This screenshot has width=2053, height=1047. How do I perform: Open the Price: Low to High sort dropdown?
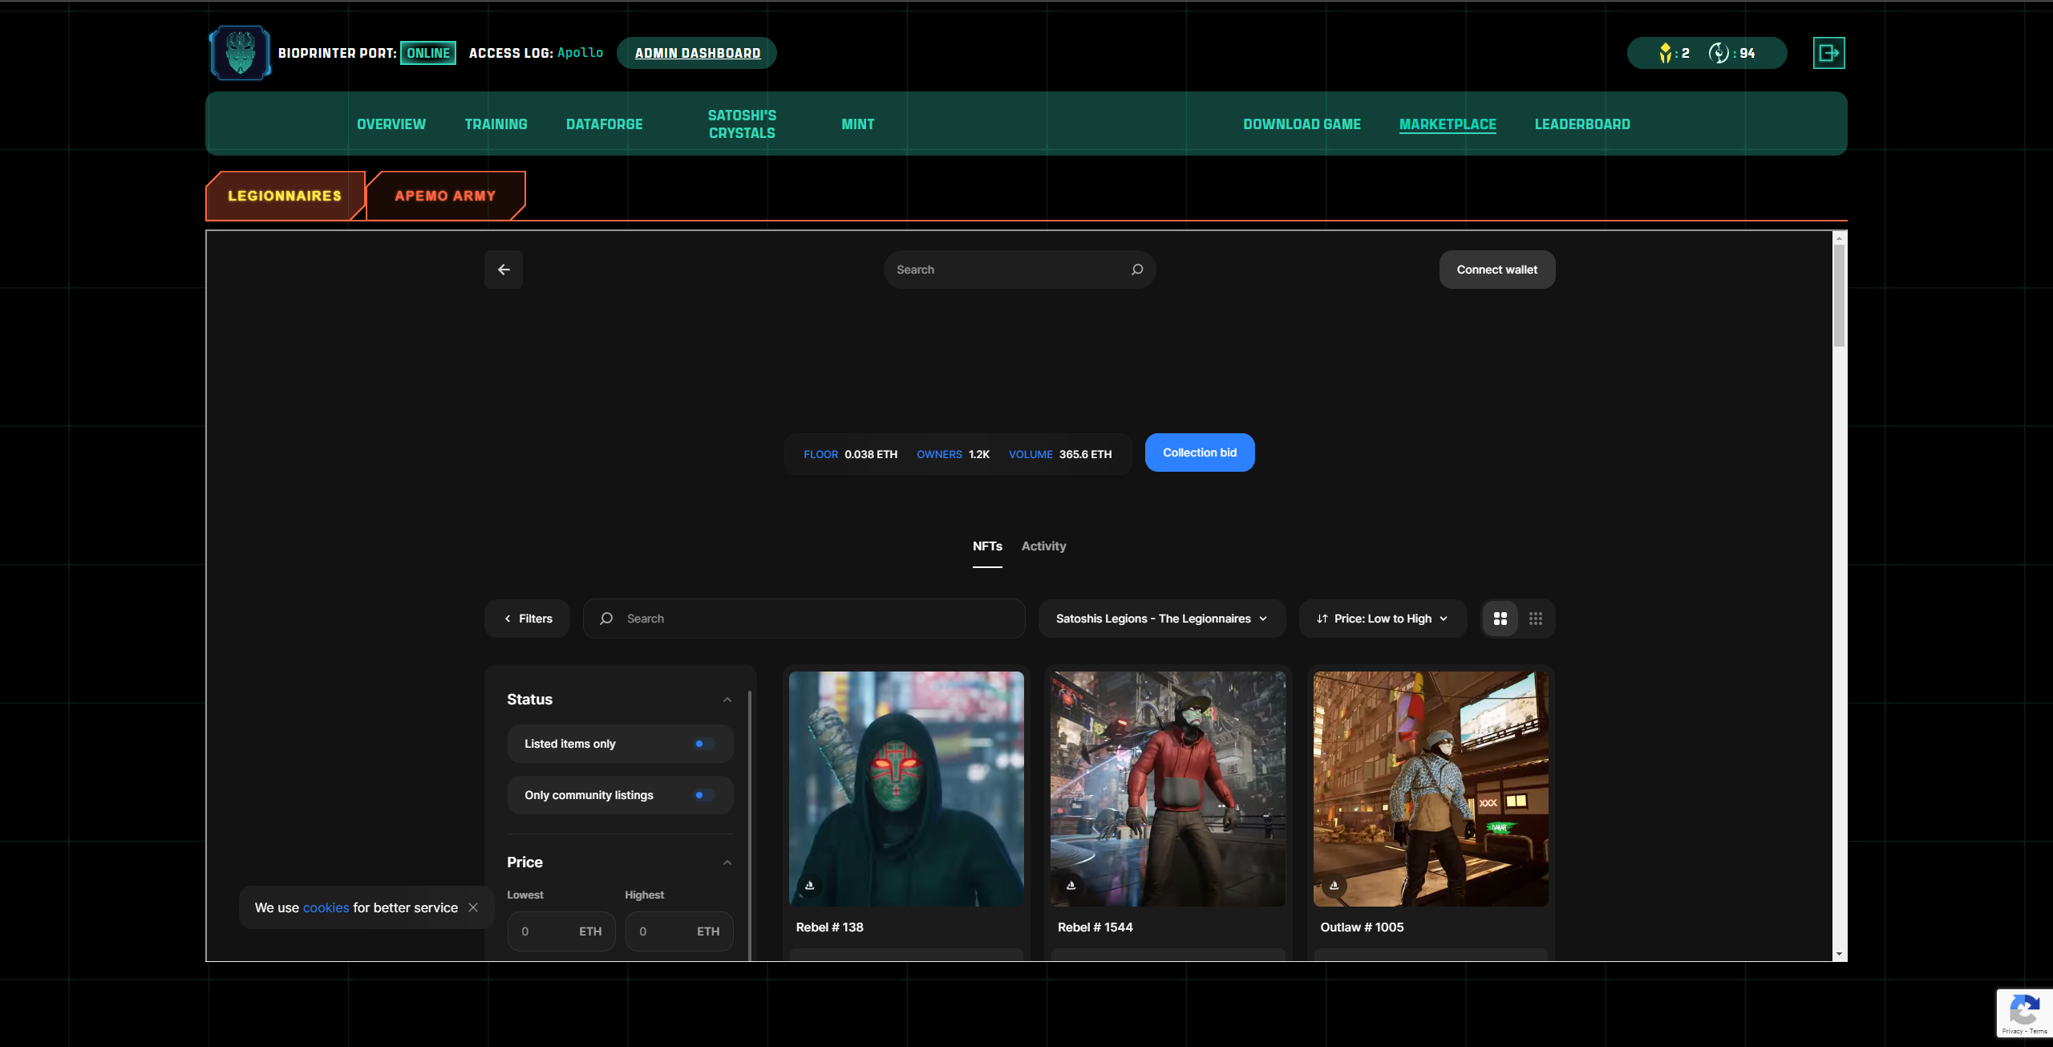click(1382, 619)
